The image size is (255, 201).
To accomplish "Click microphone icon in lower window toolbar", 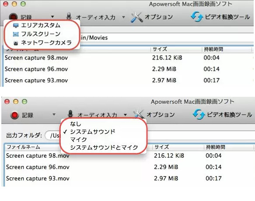I will (70, 113).
